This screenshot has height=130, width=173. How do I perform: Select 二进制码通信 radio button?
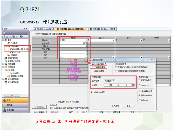(x=93, y=67)
